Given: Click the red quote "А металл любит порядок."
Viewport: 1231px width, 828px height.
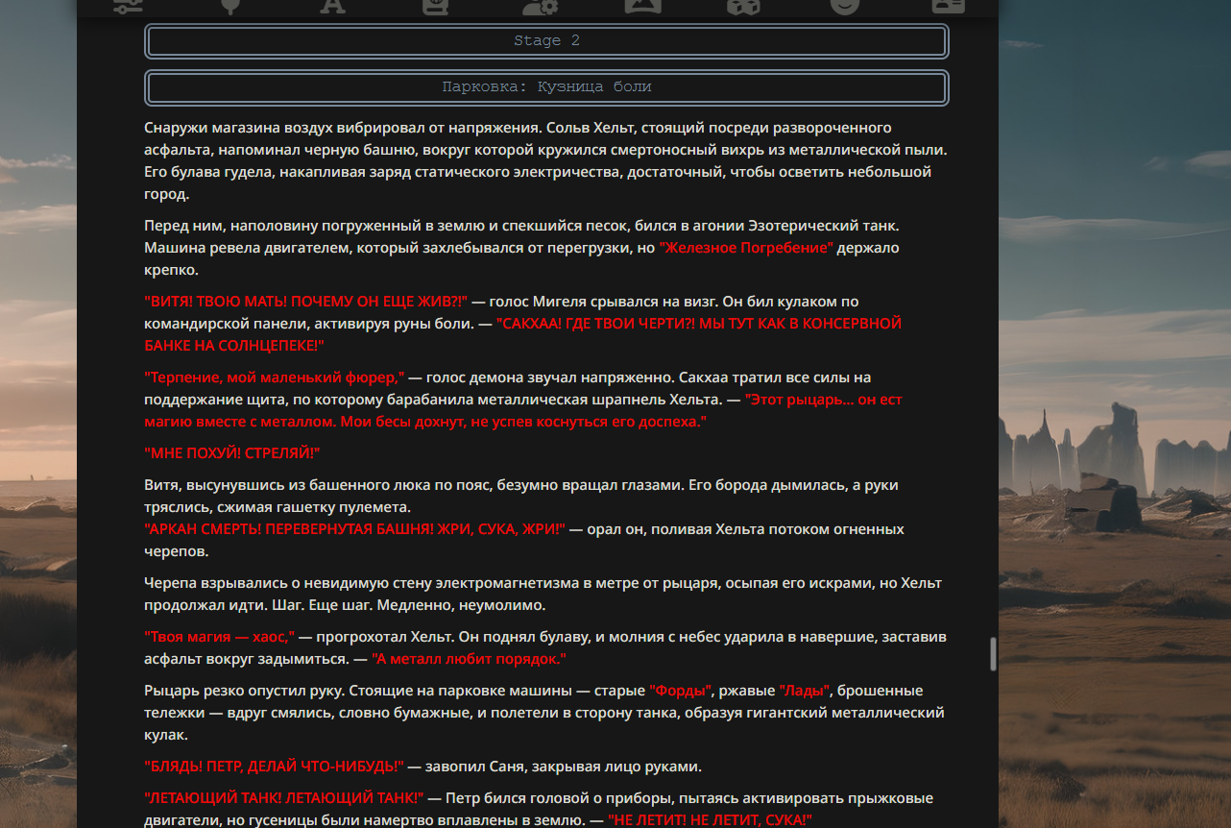Looking at the screenshot, I should click(x=469, y=659).
